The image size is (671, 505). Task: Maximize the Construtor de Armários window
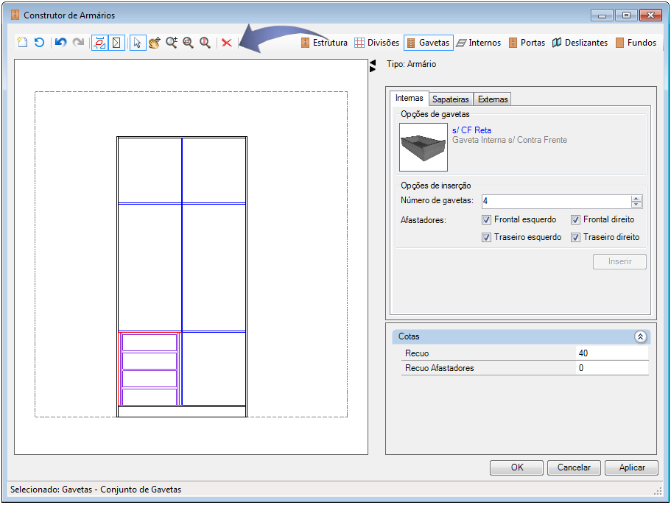pyautogui.click(x=626, y=15)
